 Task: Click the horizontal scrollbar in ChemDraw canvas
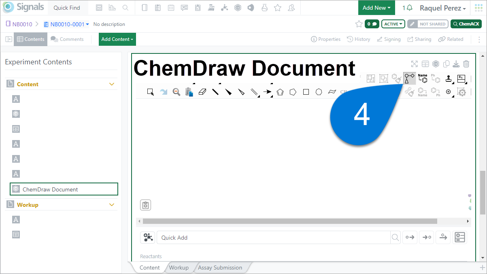coord(290,221)
